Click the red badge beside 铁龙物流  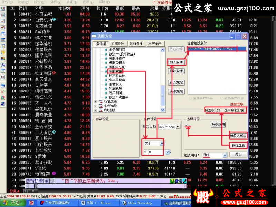pyautogui.click(x=54, y=72)
